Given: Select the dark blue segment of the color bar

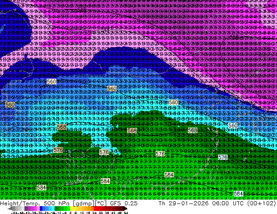Looking at the screenshot, I should pos(41,208).
